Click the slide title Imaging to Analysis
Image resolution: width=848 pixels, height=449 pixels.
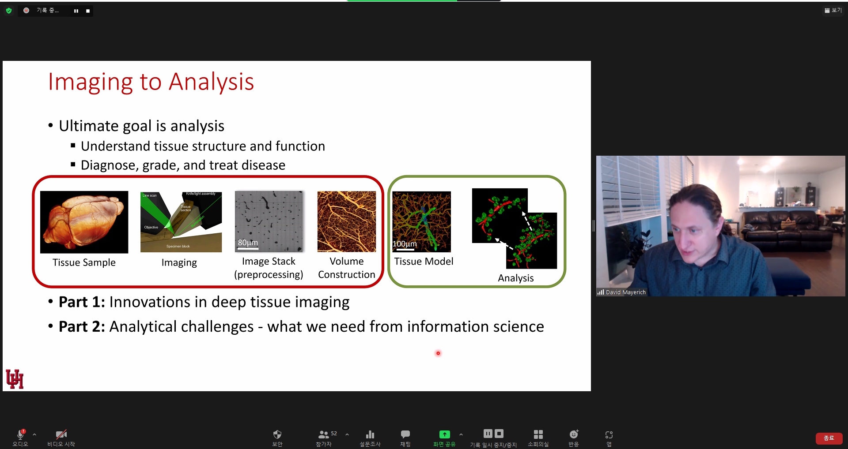pyautogui.click(x=151, y=82)
